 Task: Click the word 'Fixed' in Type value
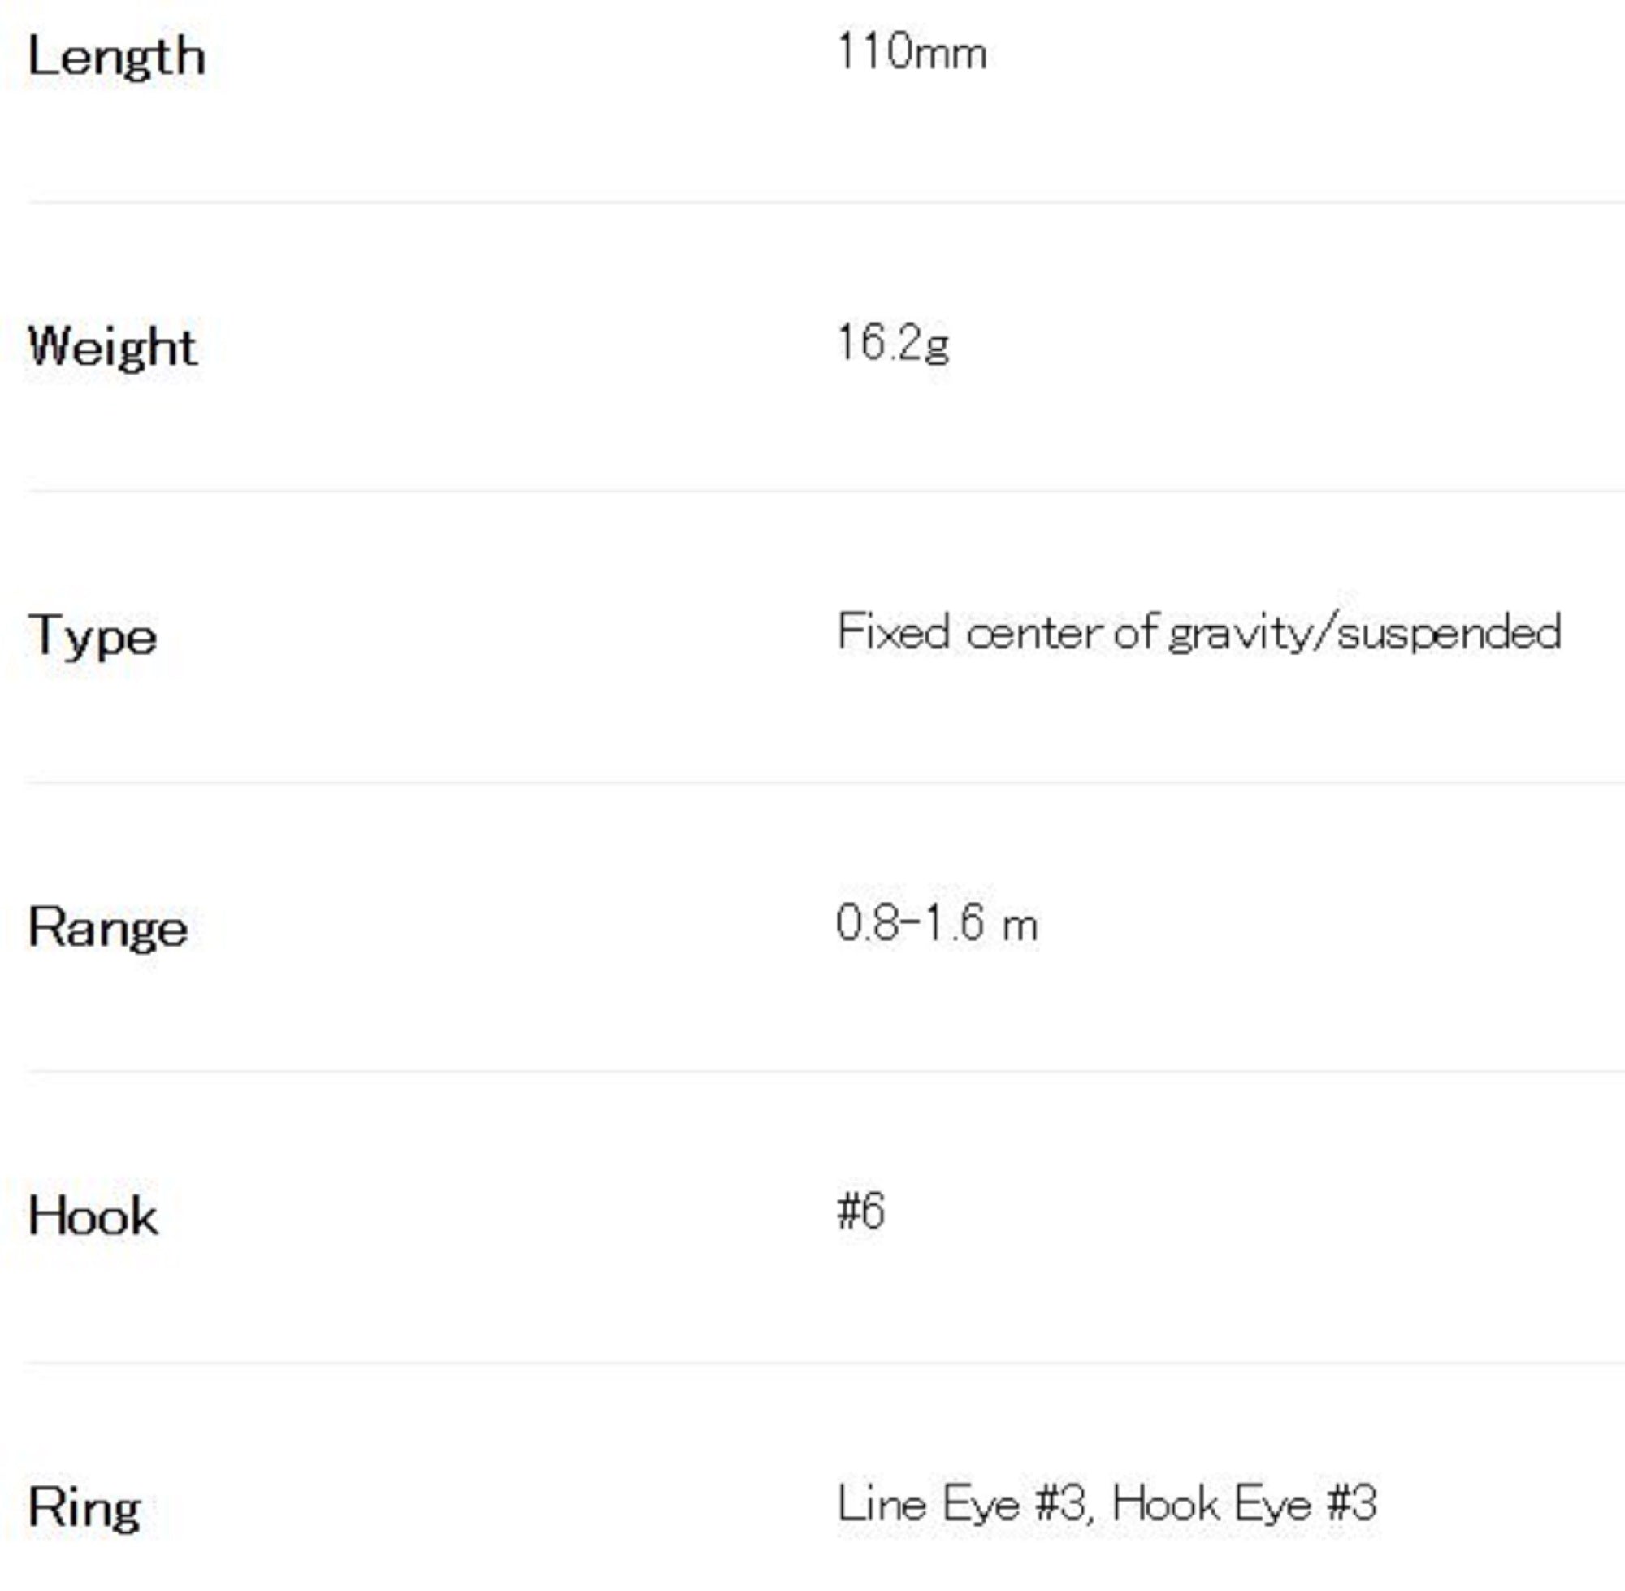[x=893, y=631]
